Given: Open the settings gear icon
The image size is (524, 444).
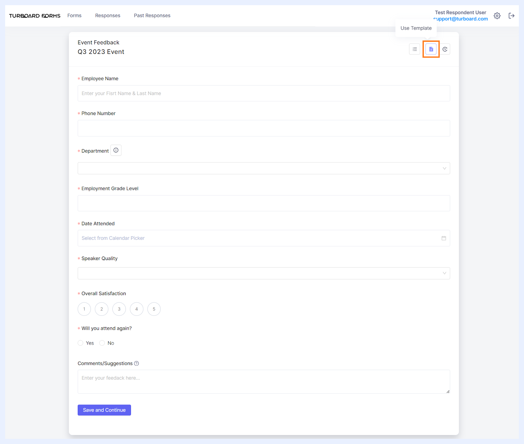Looking at the screenshot, I should (x=497, y=16).
